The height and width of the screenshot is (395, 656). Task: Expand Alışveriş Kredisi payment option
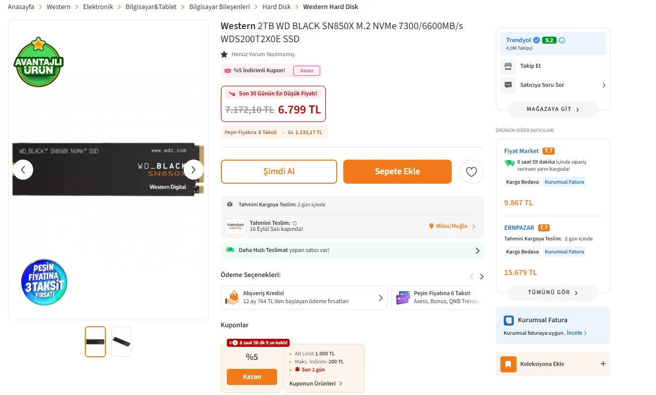pos(380,298)
